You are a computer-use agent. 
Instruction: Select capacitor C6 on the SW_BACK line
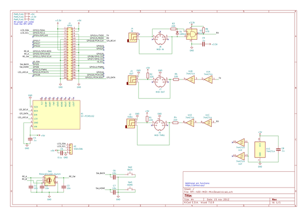click(114, 177)
